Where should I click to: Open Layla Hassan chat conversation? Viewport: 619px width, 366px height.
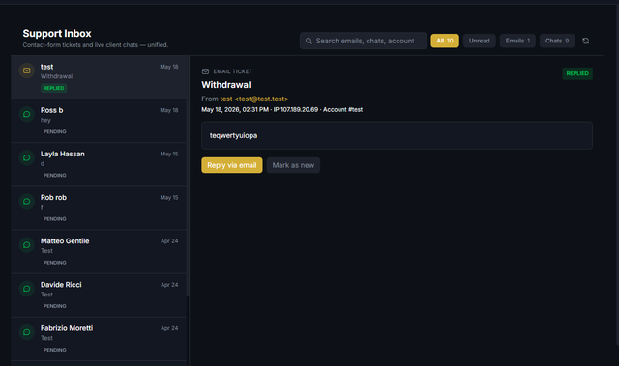click(x=99, y=164)
